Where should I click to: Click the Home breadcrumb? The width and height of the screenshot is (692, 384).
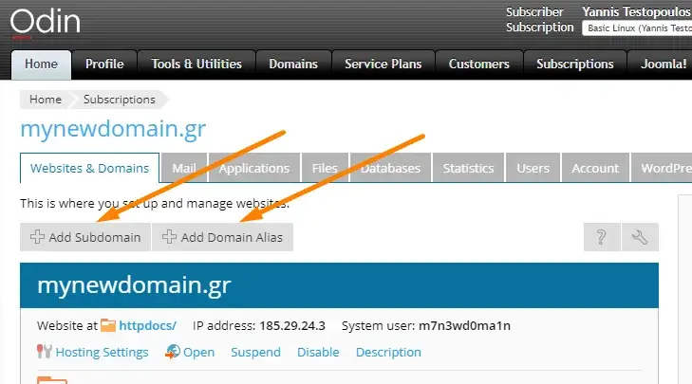pos(46,100)
